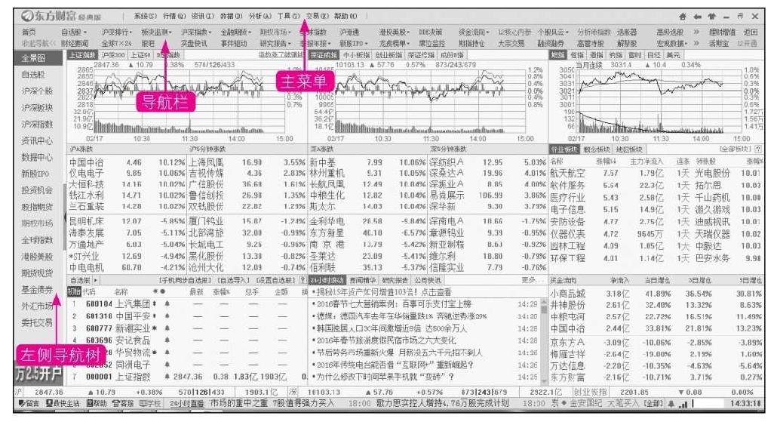Expand the 龙虎榜单 dropdown

coord(395,44)
